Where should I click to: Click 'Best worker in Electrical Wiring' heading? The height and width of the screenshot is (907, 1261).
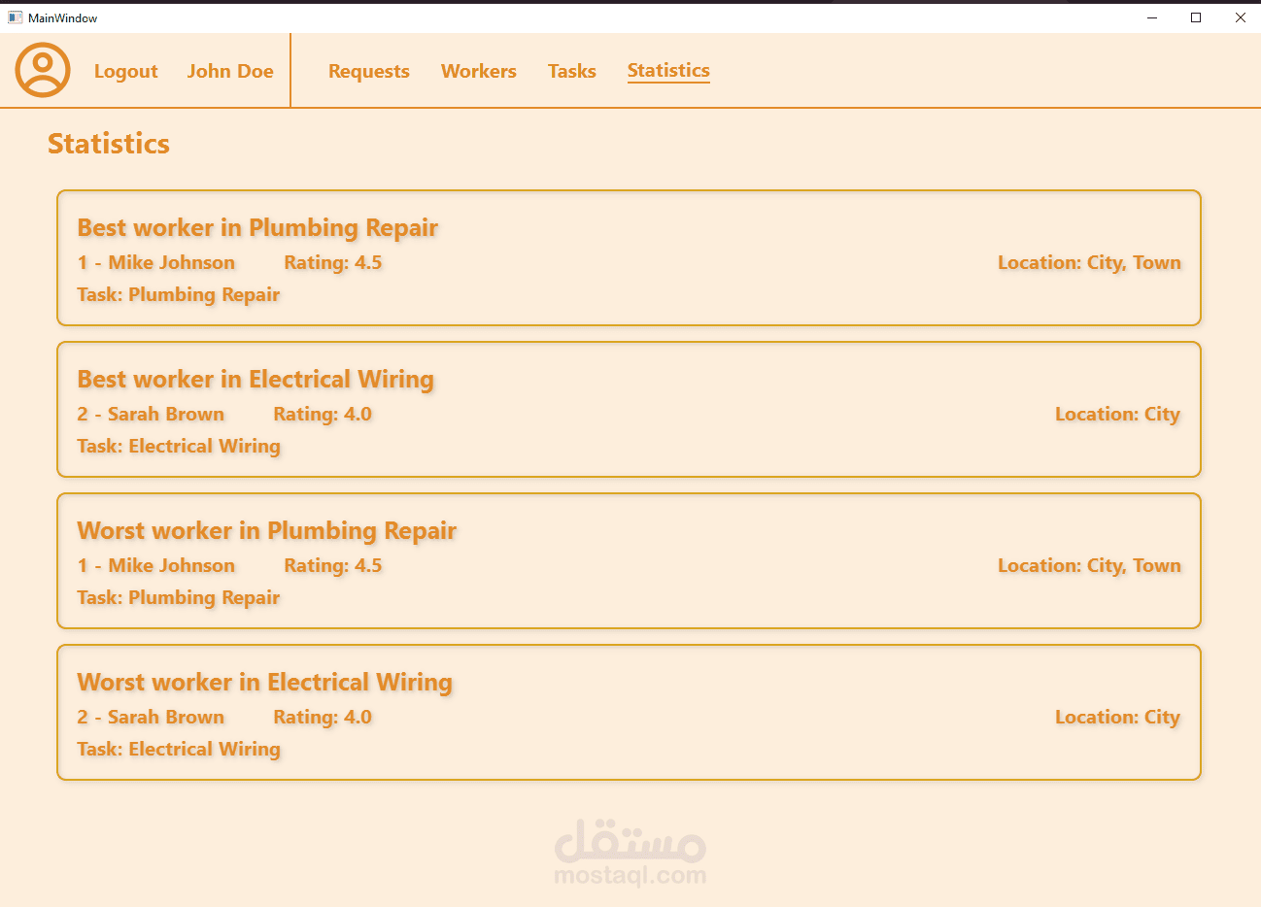click(x=256, y=379)
